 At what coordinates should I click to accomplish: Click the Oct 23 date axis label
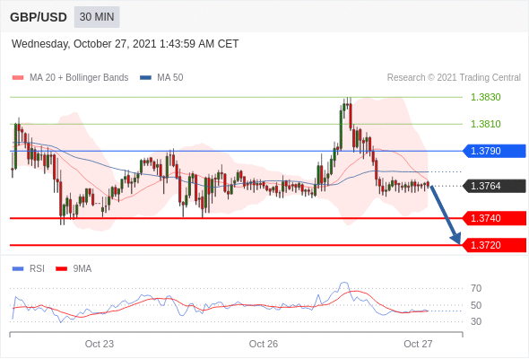pyautogui.click(x=100, y=344)
